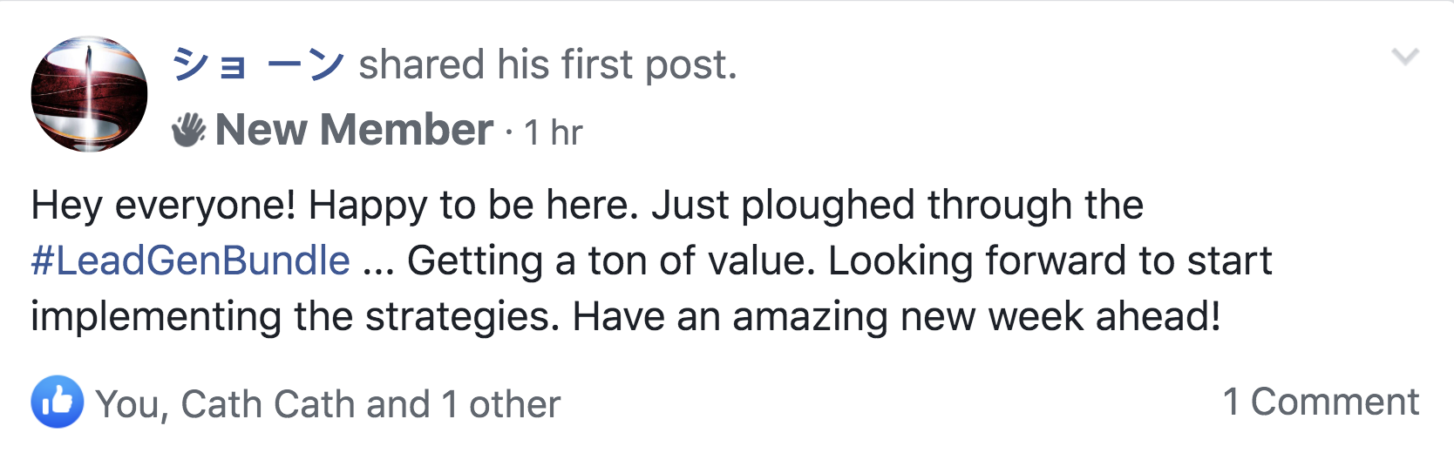Click the waving hand New Member icon
Image resolution: width=1454 pixels, height=453 pixels.
(x=188, y=131)
